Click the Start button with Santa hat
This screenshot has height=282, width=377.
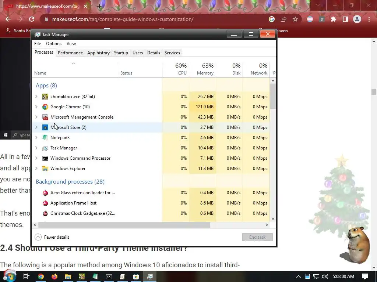tap(10, 276)
